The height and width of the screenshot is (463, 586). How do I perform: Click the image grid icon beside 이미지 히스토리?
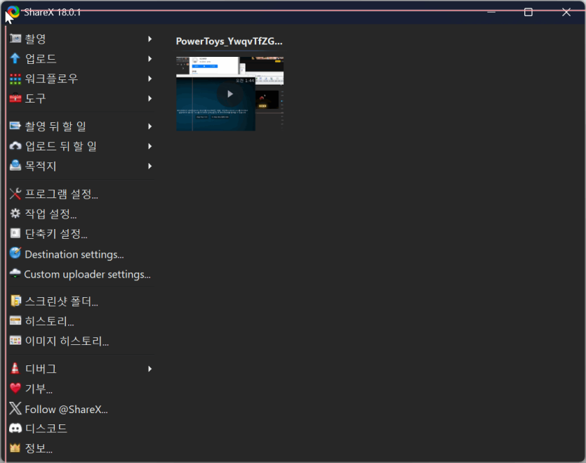[x=15, y=341]
